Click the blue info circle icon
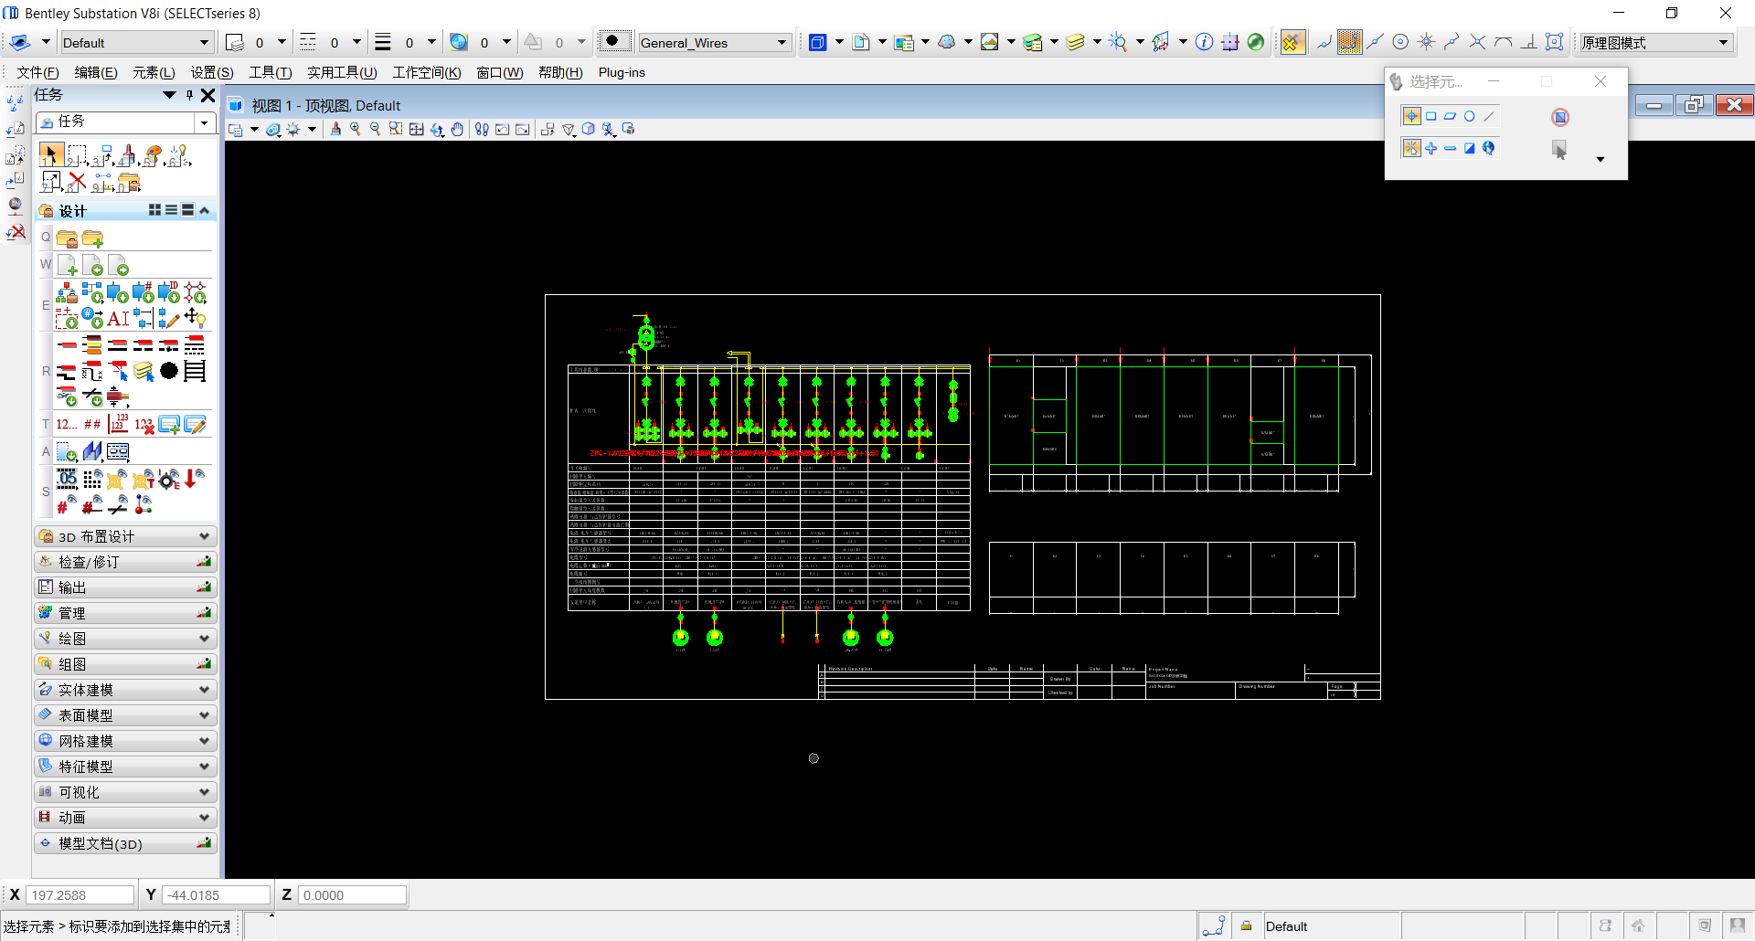Image resolution: width=1755 pixels, height=941 pixels. [x=1205, y=42]
